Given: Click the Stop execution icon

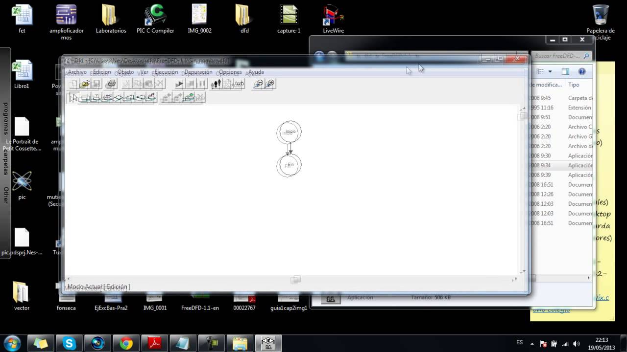Looking at the screenshot, I should [191, 84].
